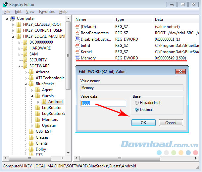Click the Memory DWORD value icon
Screen dimensions: 202x172
[77, 58]
